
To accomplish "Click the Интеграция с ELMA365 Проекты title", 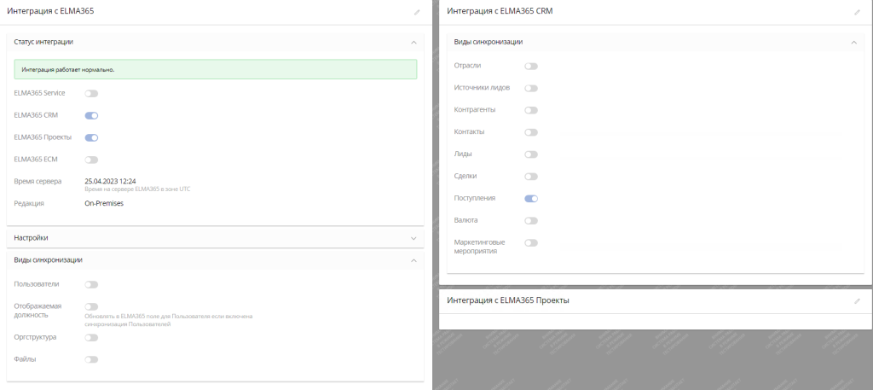I will (x=508, y=300).
